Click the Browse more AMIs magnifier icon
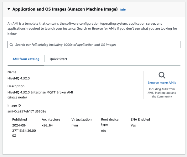This screenshot has width=187, height=157. (162, 75)
